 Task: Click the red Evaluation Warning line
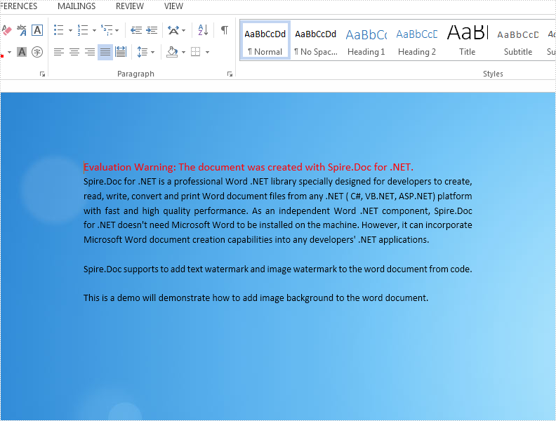coord(249,167)
